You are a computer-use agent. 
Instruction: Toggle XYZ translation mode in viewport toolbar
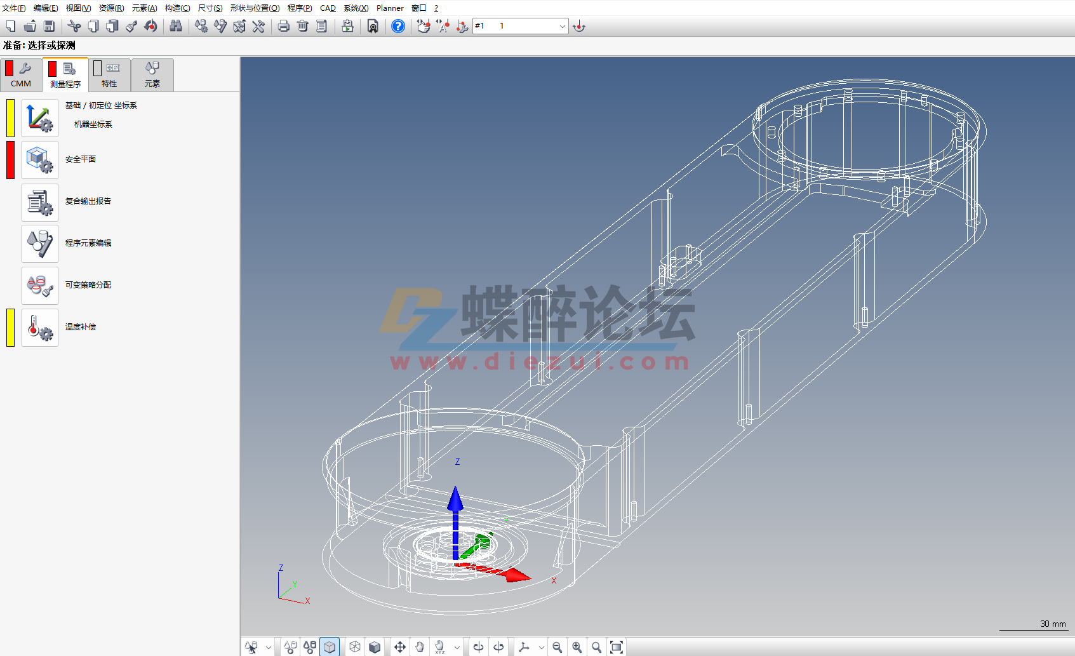tap(441, 646)
